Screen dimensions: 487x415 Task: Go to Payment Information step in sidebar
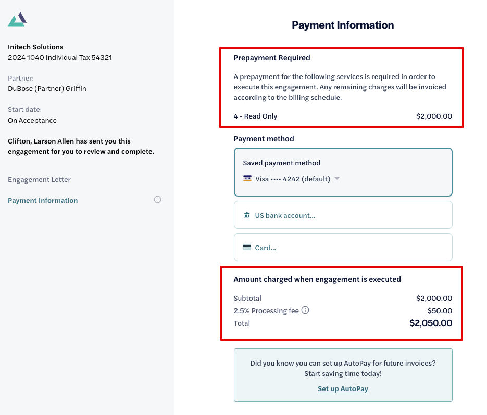tap(43, 200)
